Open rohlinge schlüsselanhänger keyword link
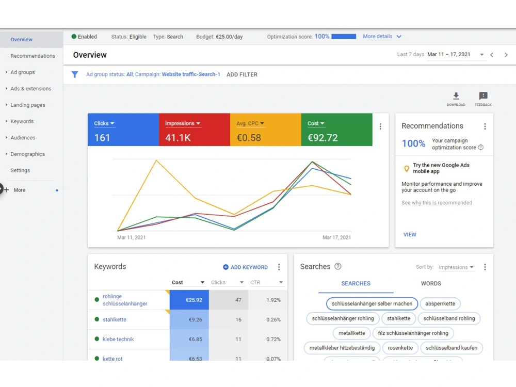 125,300
